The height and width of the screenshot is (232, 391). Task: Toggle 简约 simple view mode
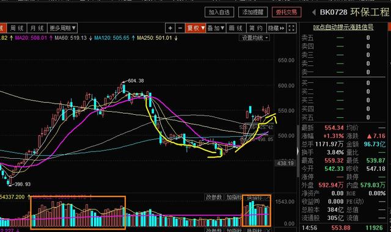256,28
